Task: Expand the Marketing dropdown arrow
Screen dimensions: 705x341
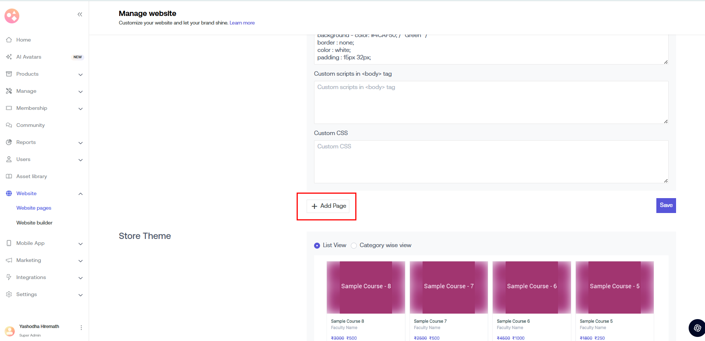Action: 81,261
